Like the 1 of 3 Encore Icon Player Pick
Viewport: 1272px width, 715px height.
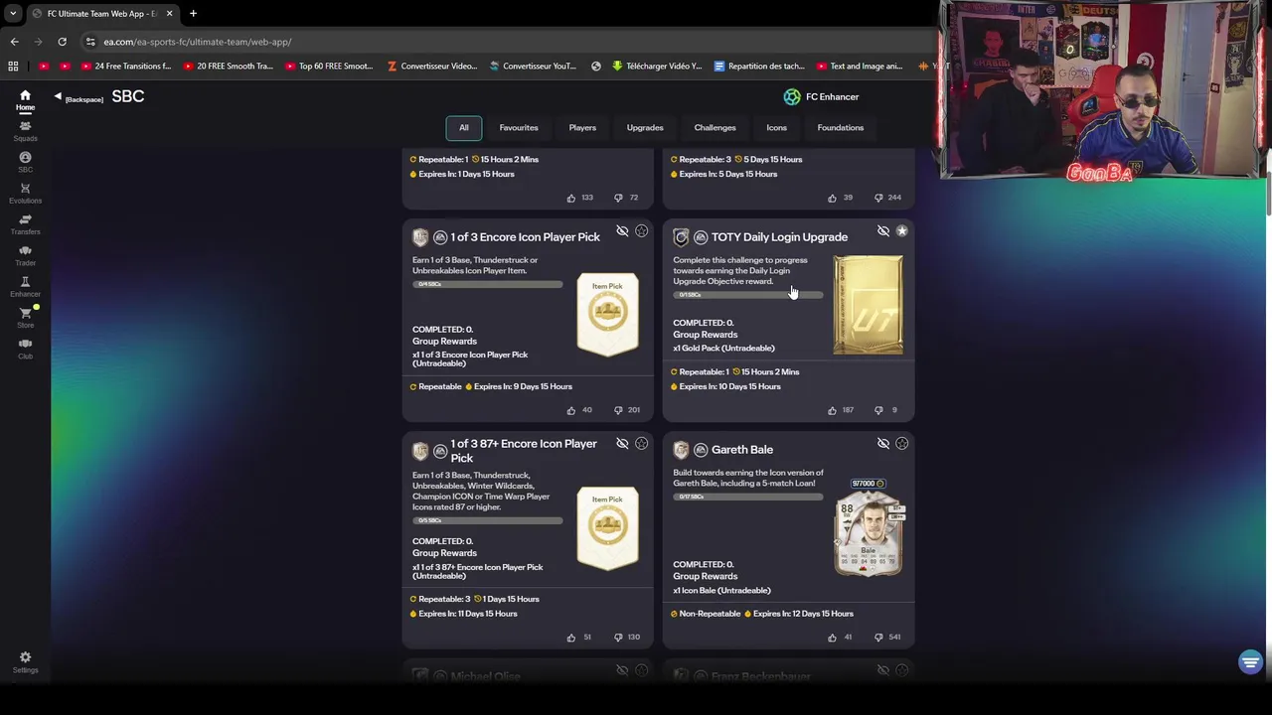570,409
